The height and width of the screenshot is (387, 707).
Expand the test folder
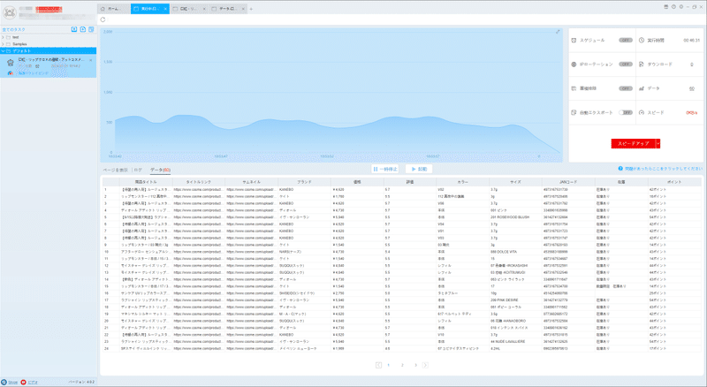coord(3,37)
